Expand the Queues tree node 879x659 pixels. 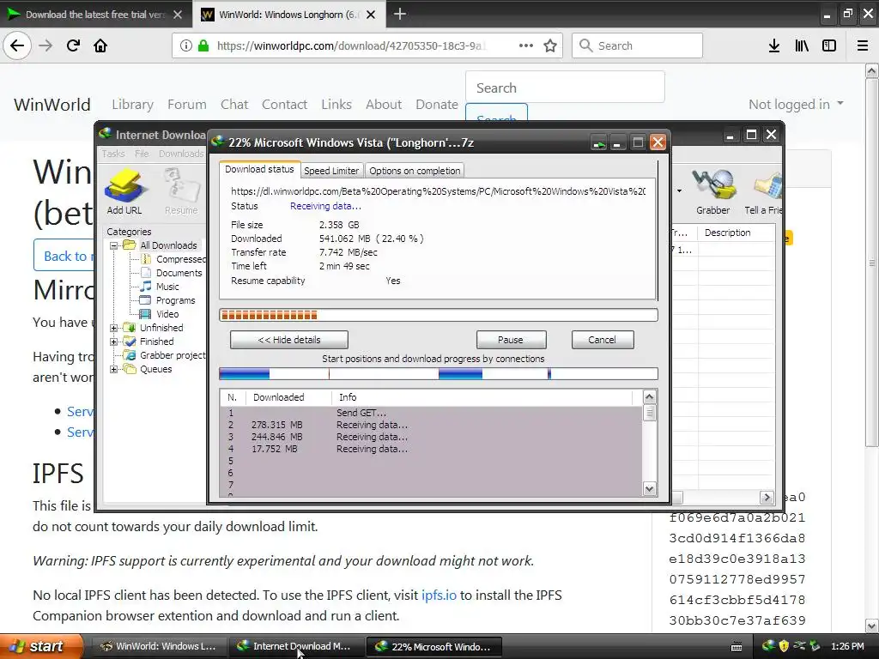(x=114, y=369)
